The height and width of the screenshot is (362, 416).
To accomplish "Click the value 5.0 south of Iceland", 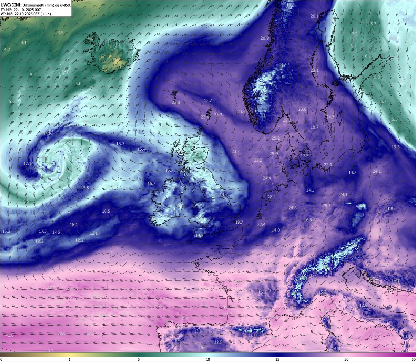I will pos(78,84).
